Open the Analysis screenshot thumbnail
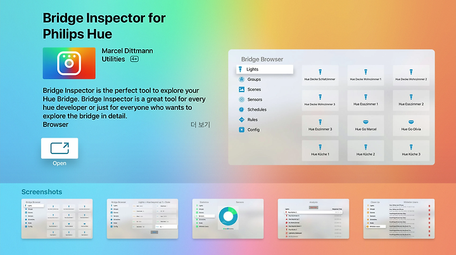This screenshot has width=456, height=255. click(x=313, y=219)
